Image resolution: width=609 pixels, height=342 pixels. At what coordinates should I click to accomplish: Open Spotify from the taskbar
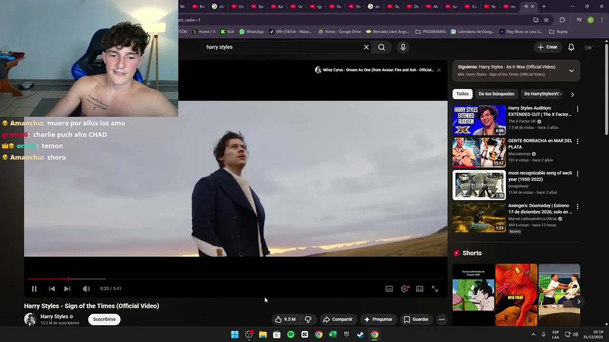click(291, 334)
